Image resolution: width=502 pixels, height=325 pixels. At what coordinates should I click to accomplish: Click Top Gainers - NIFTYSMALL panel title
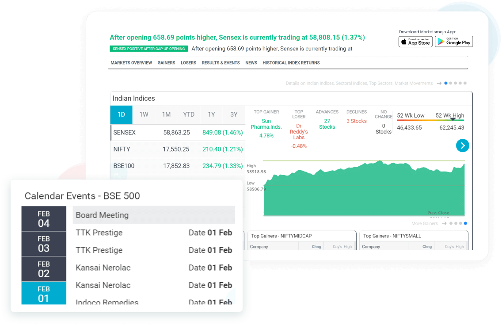[392, 236]
